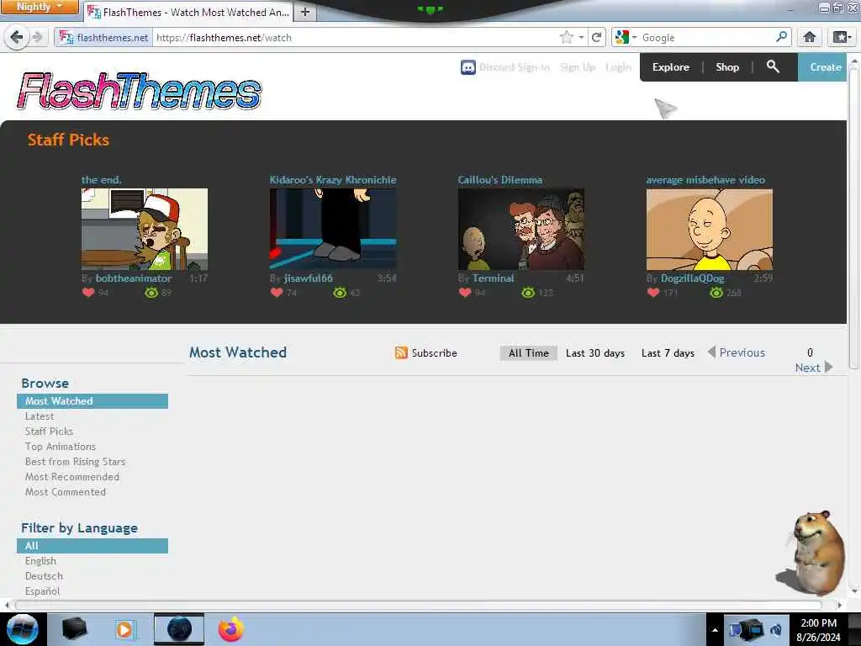
Task: Select the Last 30 days filter
Action: 595,352
